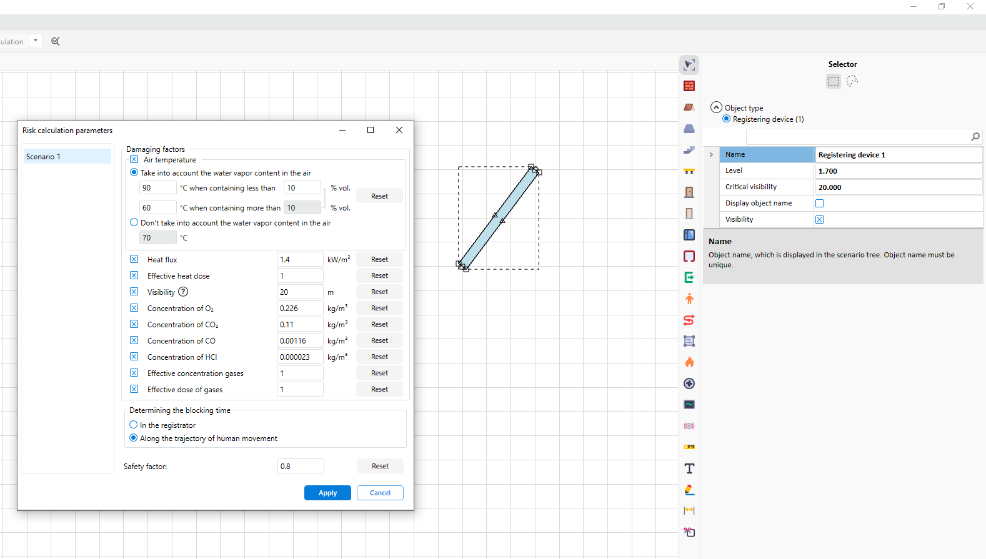Expand the Name property row arrow
Viewport: 986px width, 559px height.
click(x=711, y=155)
